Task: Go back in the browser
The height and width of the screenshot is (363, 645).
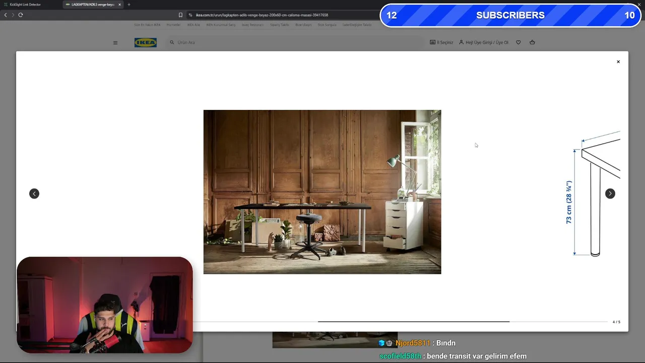Action: tap(6, 15)
